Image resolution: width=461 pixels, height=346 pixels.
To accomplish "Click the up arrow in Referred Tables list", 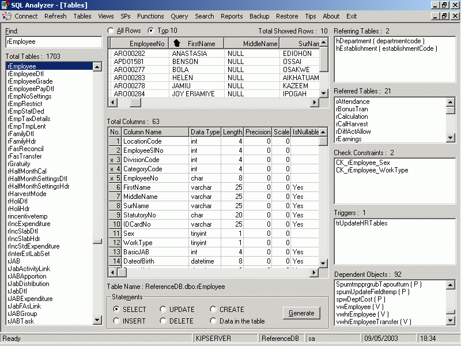I will tap(451, 102).
